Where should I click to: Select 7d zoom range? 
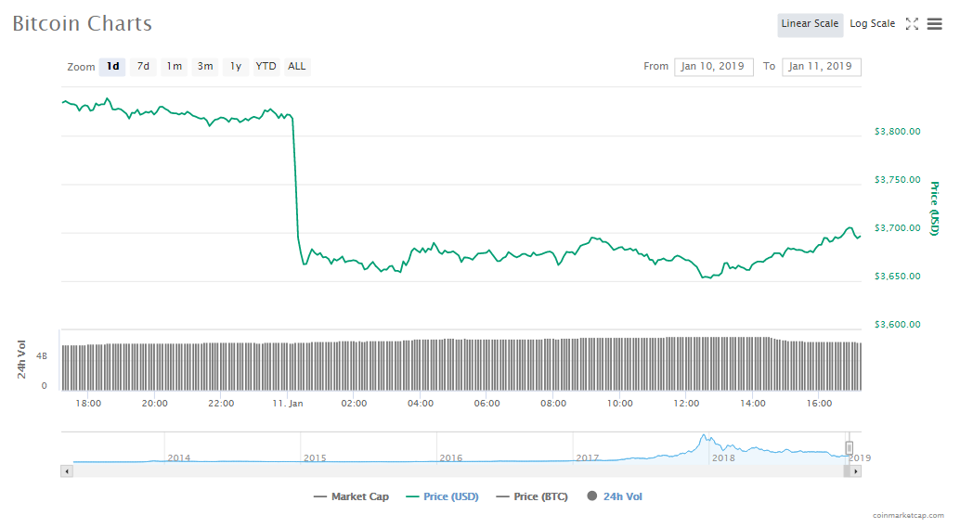[143, 67]
